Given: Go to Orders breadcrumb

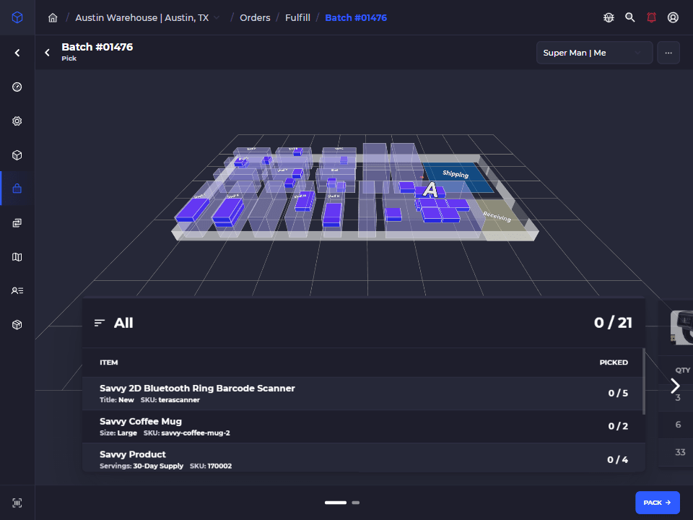Looking at the screenshot, I should 255,17.
